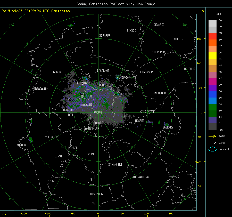Click the DHARWAD city label
Image resolution: width=232 pixels, height=217 pixels.
[x=67, y=110]
